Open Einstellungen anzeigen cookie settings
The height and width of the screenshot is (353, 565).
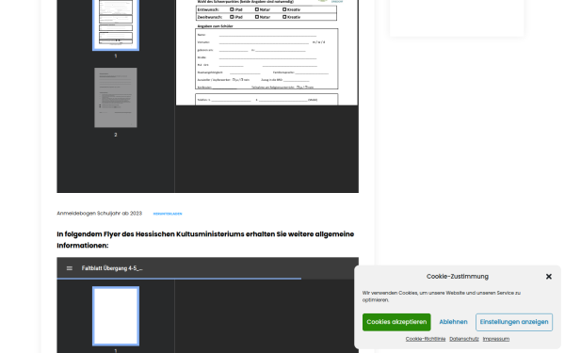coord(514,322)
